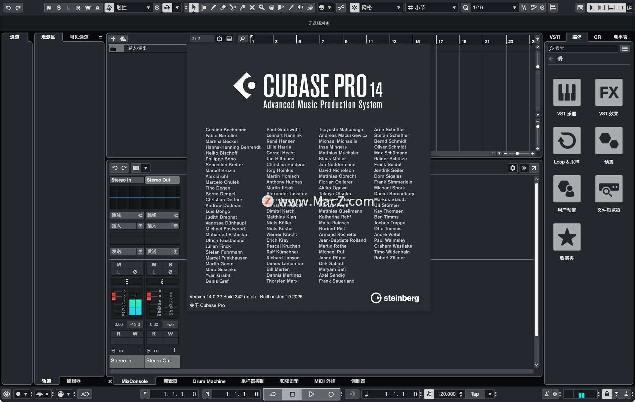Open the MIDI 外挂 tab

click(325, 381)
